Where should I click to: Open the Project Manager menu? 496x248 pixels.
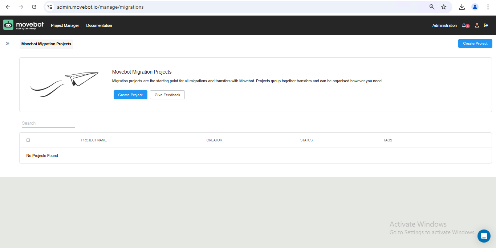[65, 25]
